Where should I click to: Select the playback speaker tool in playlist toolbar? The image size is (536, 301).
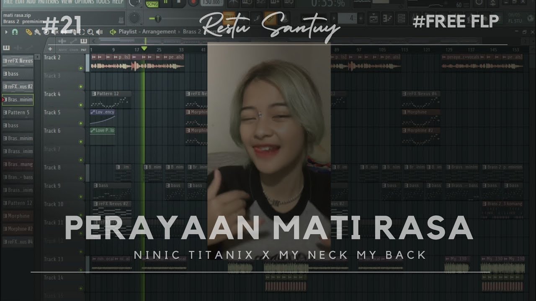(99, 32)
